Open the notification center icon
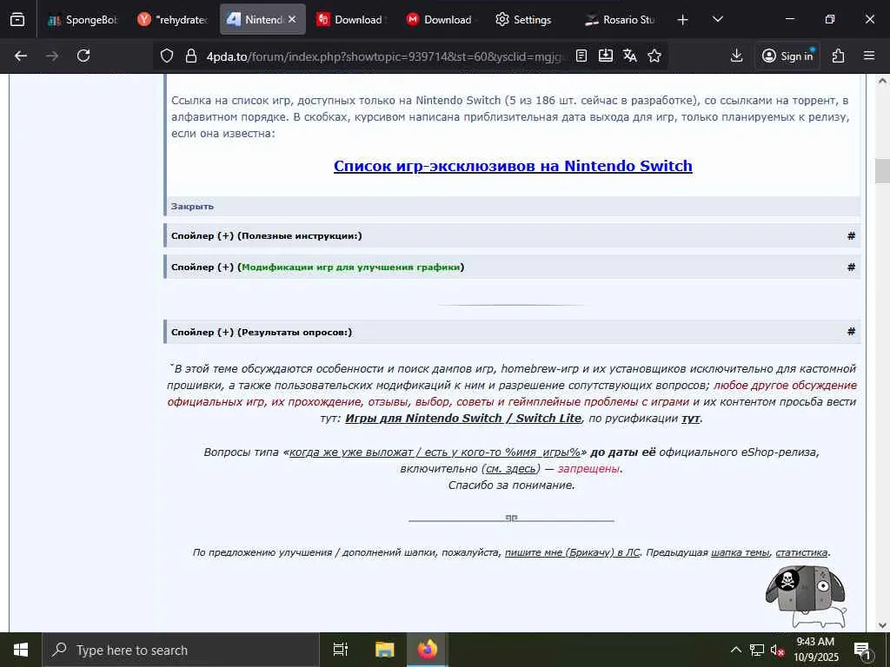 [x=862, y=650]
